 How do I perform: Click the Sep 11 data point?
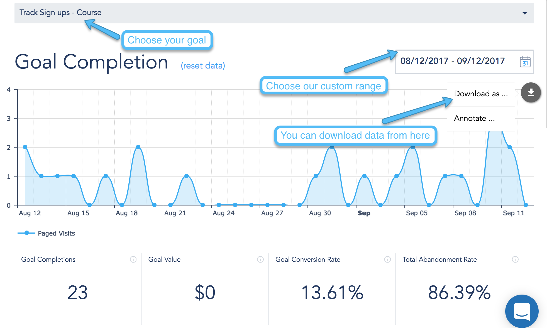[x=510, y=147]
